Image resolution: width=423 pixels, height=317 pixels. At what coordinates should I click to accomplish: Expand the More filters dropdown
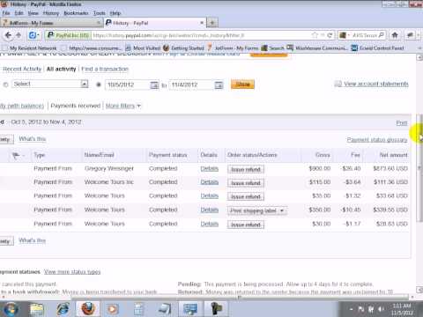(123, 106)
